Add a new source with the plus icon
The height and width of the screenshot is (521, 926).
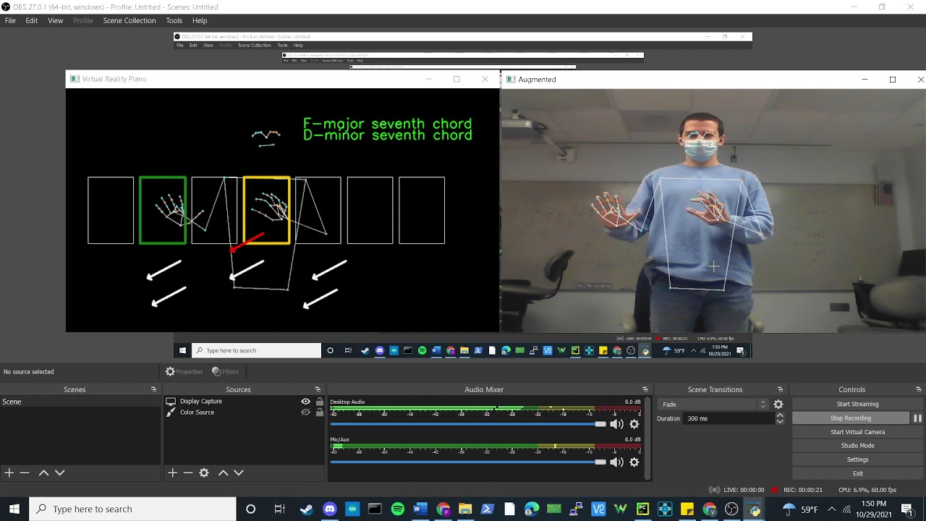pyautogui.click(x=172, y=473)
